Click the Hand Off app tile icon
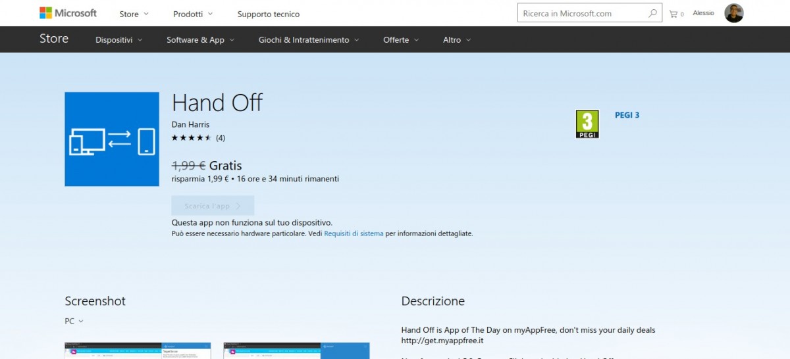The image size is (790, 359). pos(112,139)
